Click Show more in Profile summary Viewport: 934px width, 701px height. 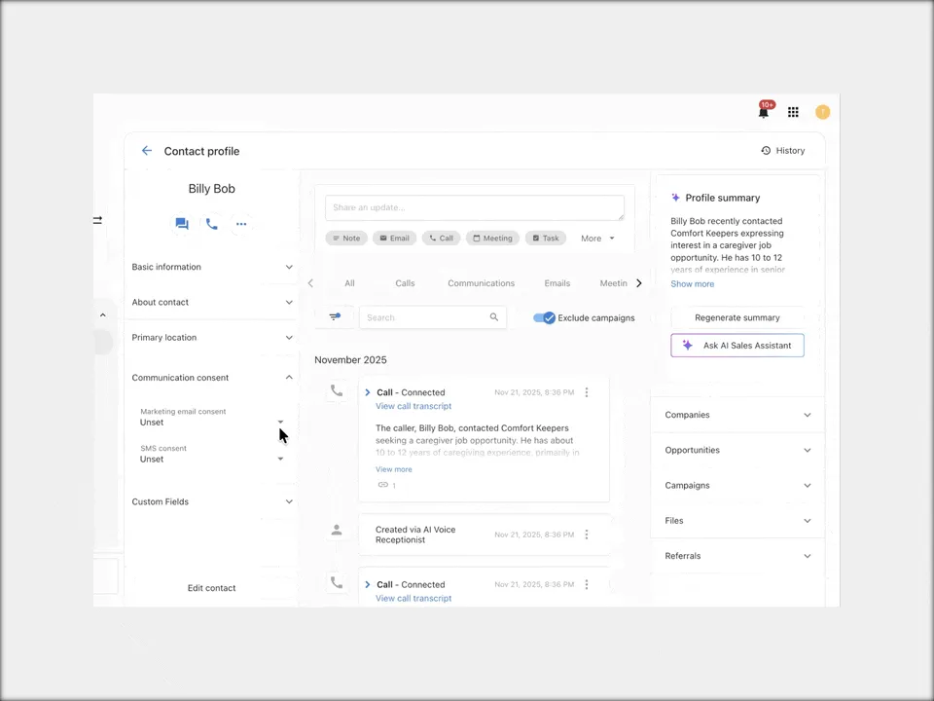pos(692,283)
